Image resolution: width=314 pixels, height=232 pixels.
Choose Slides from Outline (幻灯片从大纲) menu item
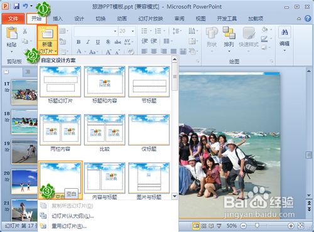[72, 216]
